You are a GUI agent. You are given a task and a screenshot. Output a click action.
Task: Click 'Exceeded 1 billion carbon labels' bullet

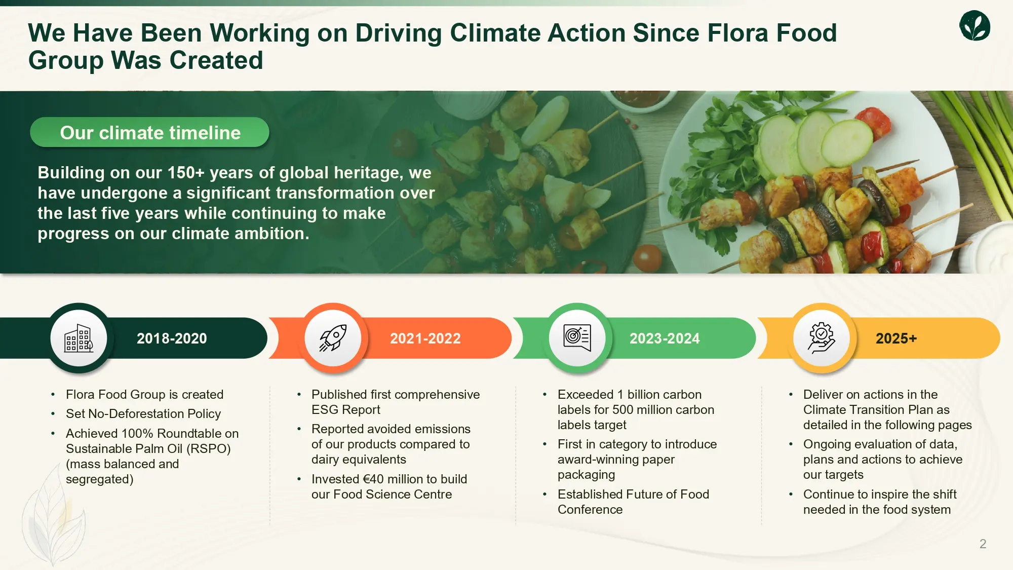[636, 409]
